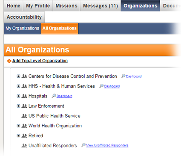Expand the Retired organization node
Viewport: 181px width, 156px height.
(x=18, y=135)
